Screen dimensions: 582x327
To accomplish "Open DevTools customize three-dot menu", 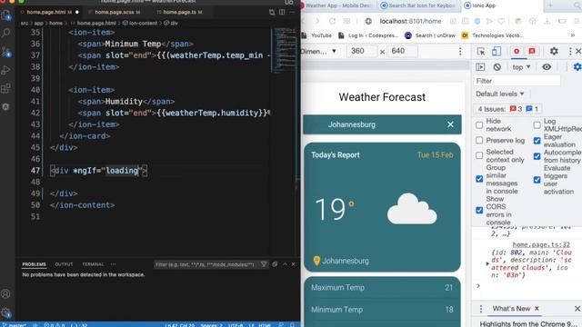I will [x=570, y=51].
